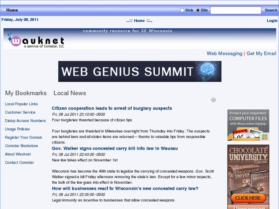
Task: Click the Chocolate University Click Here button
Action: tap(248, 198)
